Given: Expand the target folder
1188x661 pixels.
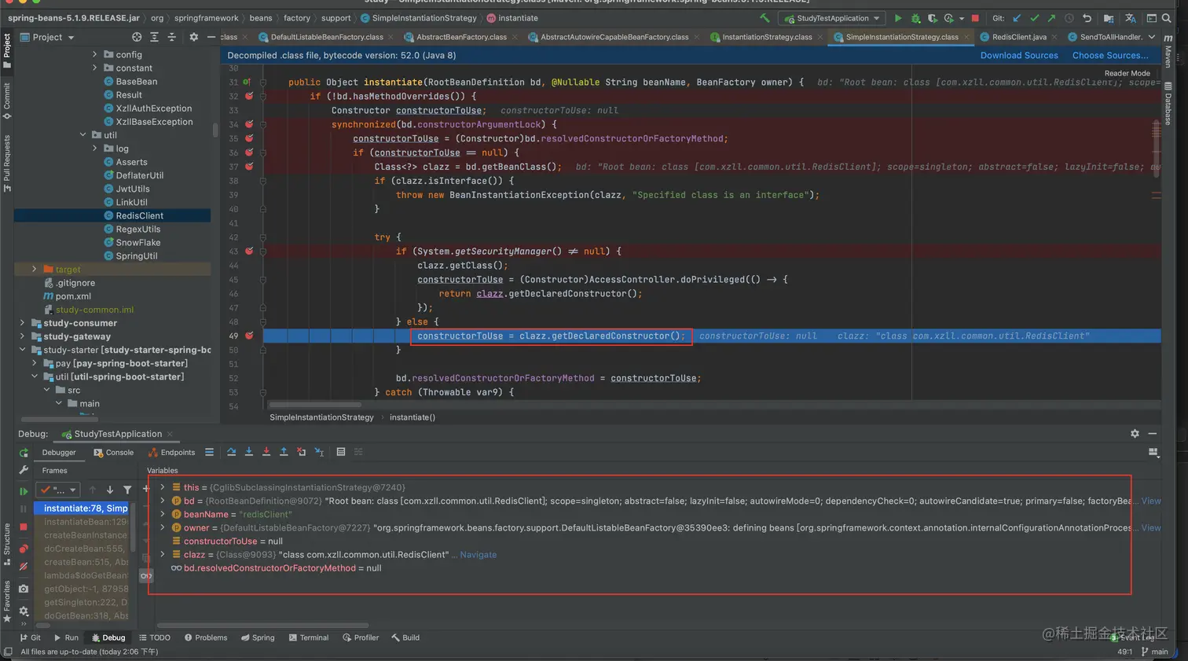Looking at the screenshot, I should click(x=35, y=269).
